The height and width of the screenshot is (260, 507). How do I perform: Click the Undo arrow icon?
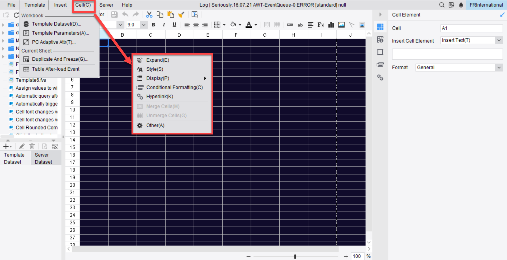[x=125, y=15]
